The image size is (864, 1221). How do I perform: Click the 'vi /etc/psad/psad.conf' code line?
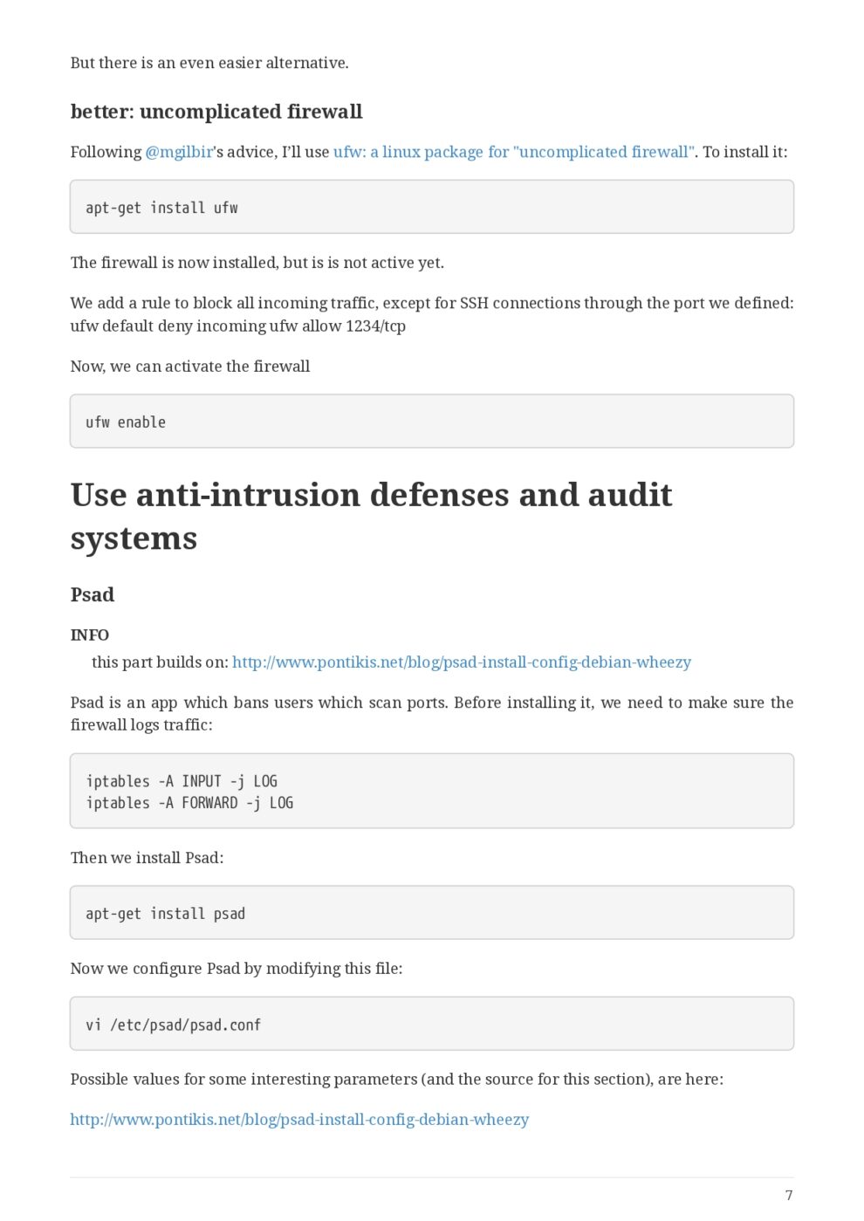(x=173, y=1025)
